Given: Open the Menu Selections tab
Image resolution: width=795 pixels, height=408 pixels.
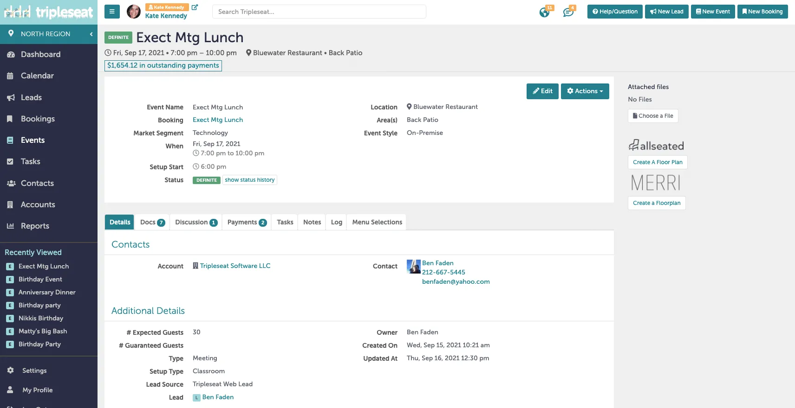Looking at the screenshot, I should point(377,222).
